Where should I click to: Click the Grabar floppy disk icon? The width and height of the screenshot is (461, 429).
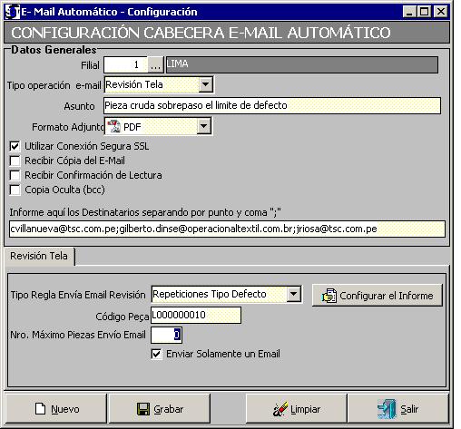(x=143, y=409)
